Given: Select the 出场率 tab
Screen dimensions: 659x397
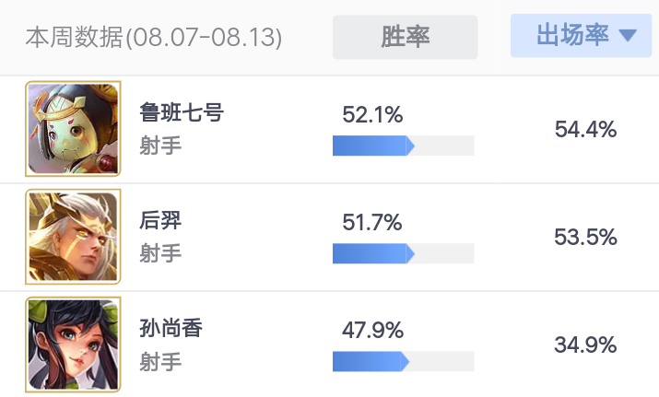Looking at the screenshot, I should click(573, 36).
